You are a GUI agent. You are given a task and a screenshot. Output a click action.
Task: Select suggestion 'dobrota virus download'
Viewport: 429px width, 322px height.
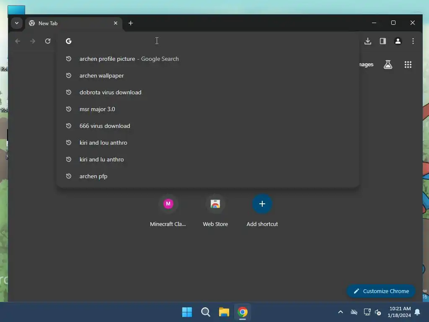(x=208, y=92)
